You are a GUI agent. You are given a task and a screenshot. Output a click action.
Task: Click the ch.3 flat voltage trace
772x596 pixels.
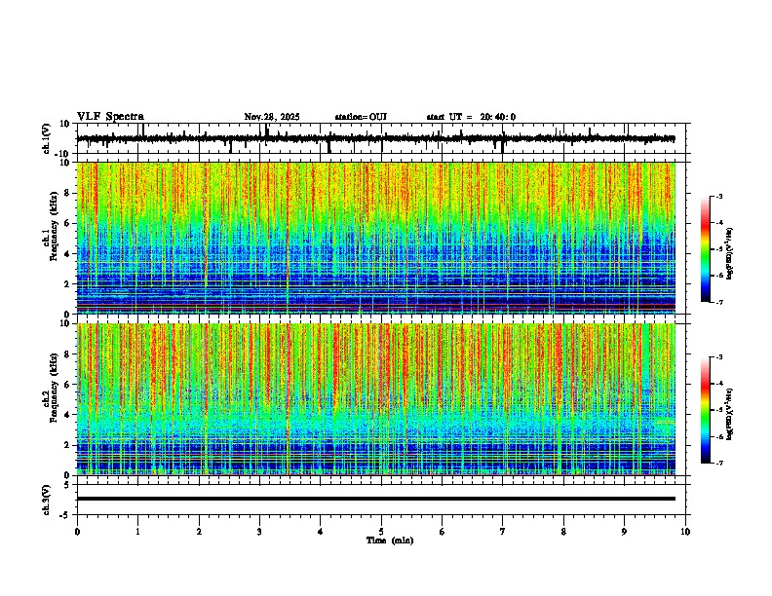[x=376, y=499]
